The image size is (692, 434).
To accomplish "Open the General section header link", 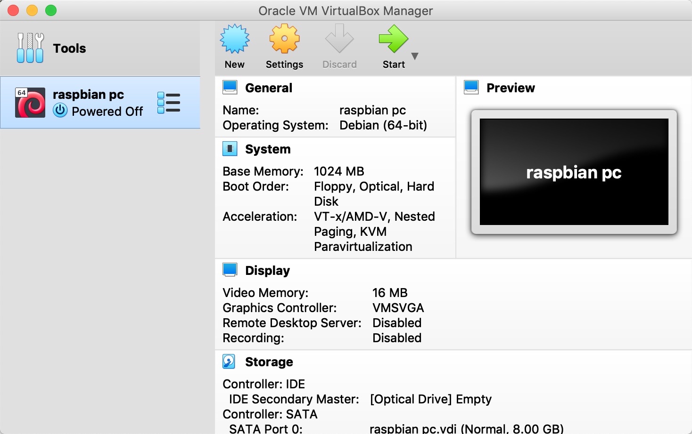I will [269, 88].
